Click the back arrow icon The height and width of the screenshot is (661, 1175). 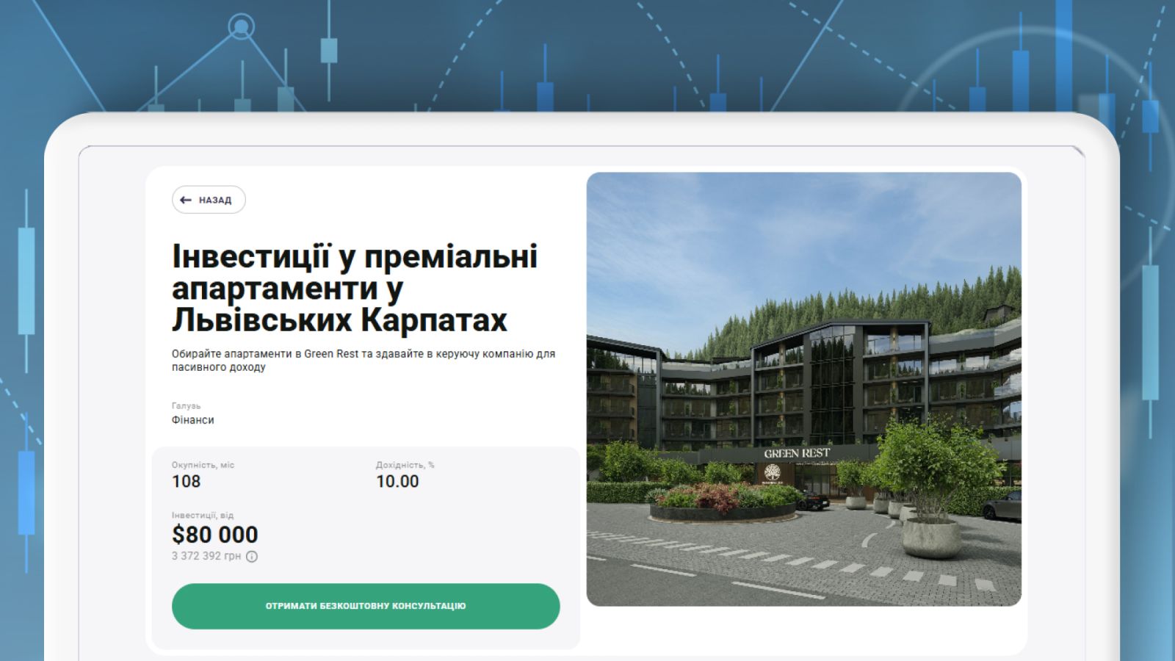pyautogui.click(x=186, y=200)
